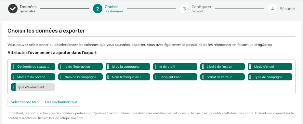Click the step number 3 circle
The width and height of the screenshot is (303, 124).
click(185, 9)
